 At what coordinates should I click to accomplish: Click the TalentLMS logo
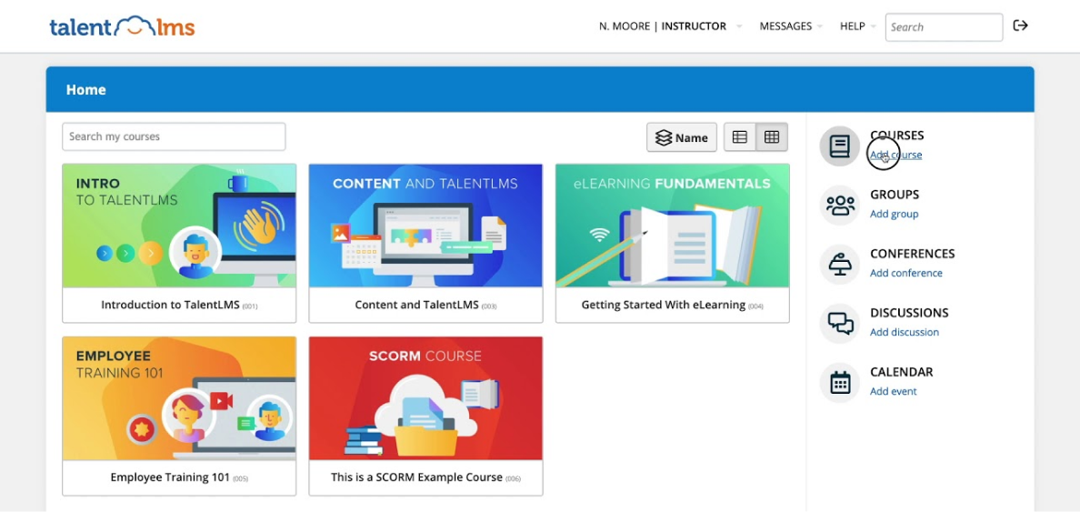pos(122,27)
